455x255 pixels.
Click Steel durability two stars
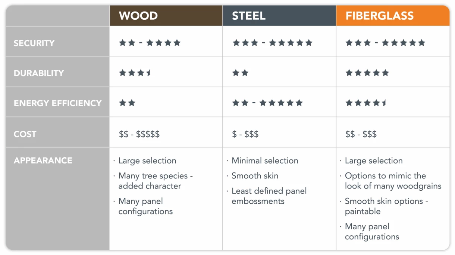240,73
